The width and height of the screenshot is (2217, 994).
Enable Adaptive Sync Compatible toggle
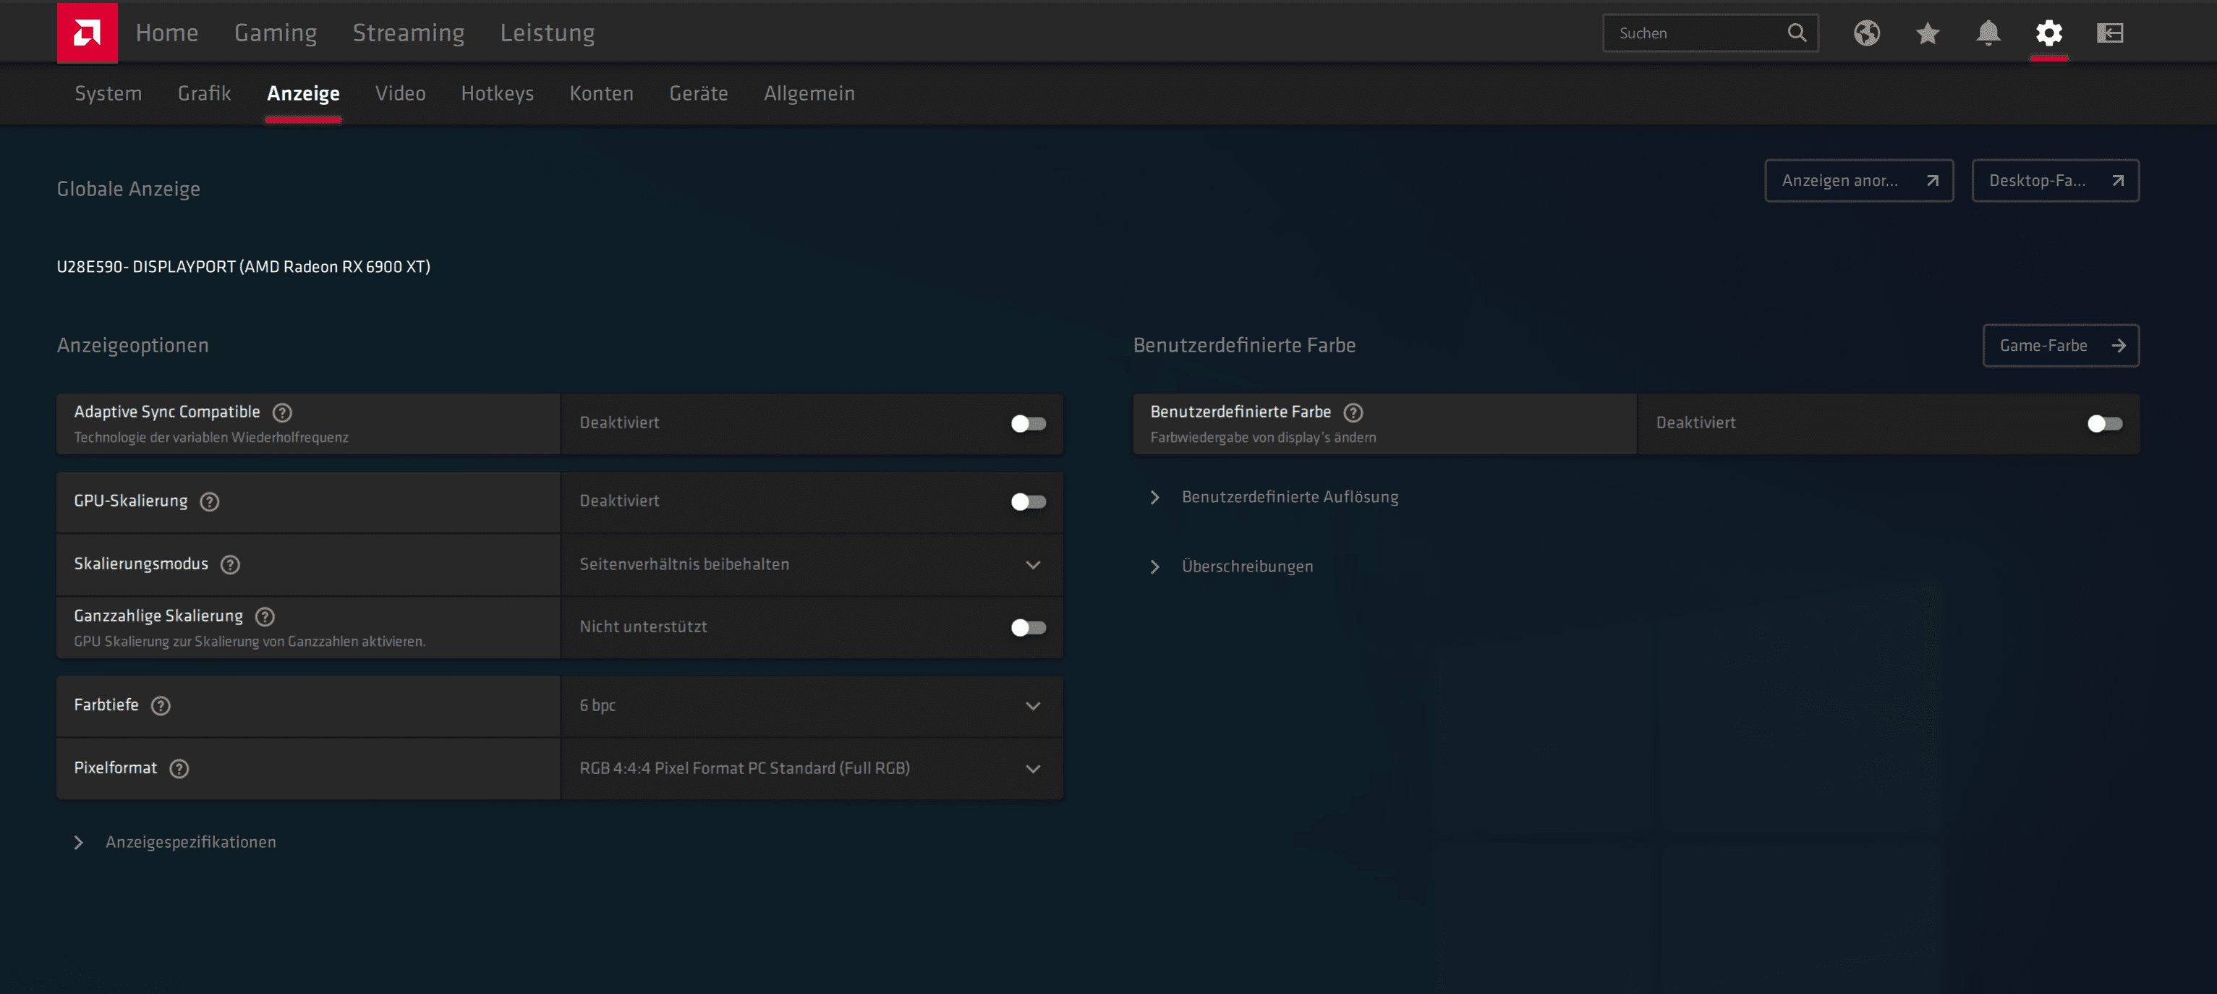[1028, 423]
